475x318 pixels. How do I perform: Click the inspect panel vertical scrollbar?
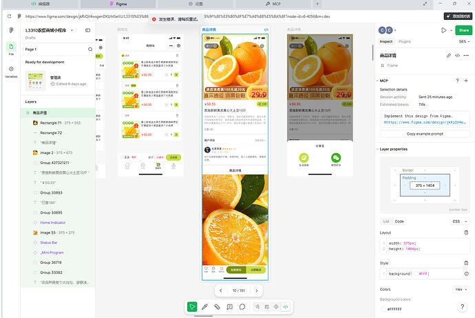point(373,53)
